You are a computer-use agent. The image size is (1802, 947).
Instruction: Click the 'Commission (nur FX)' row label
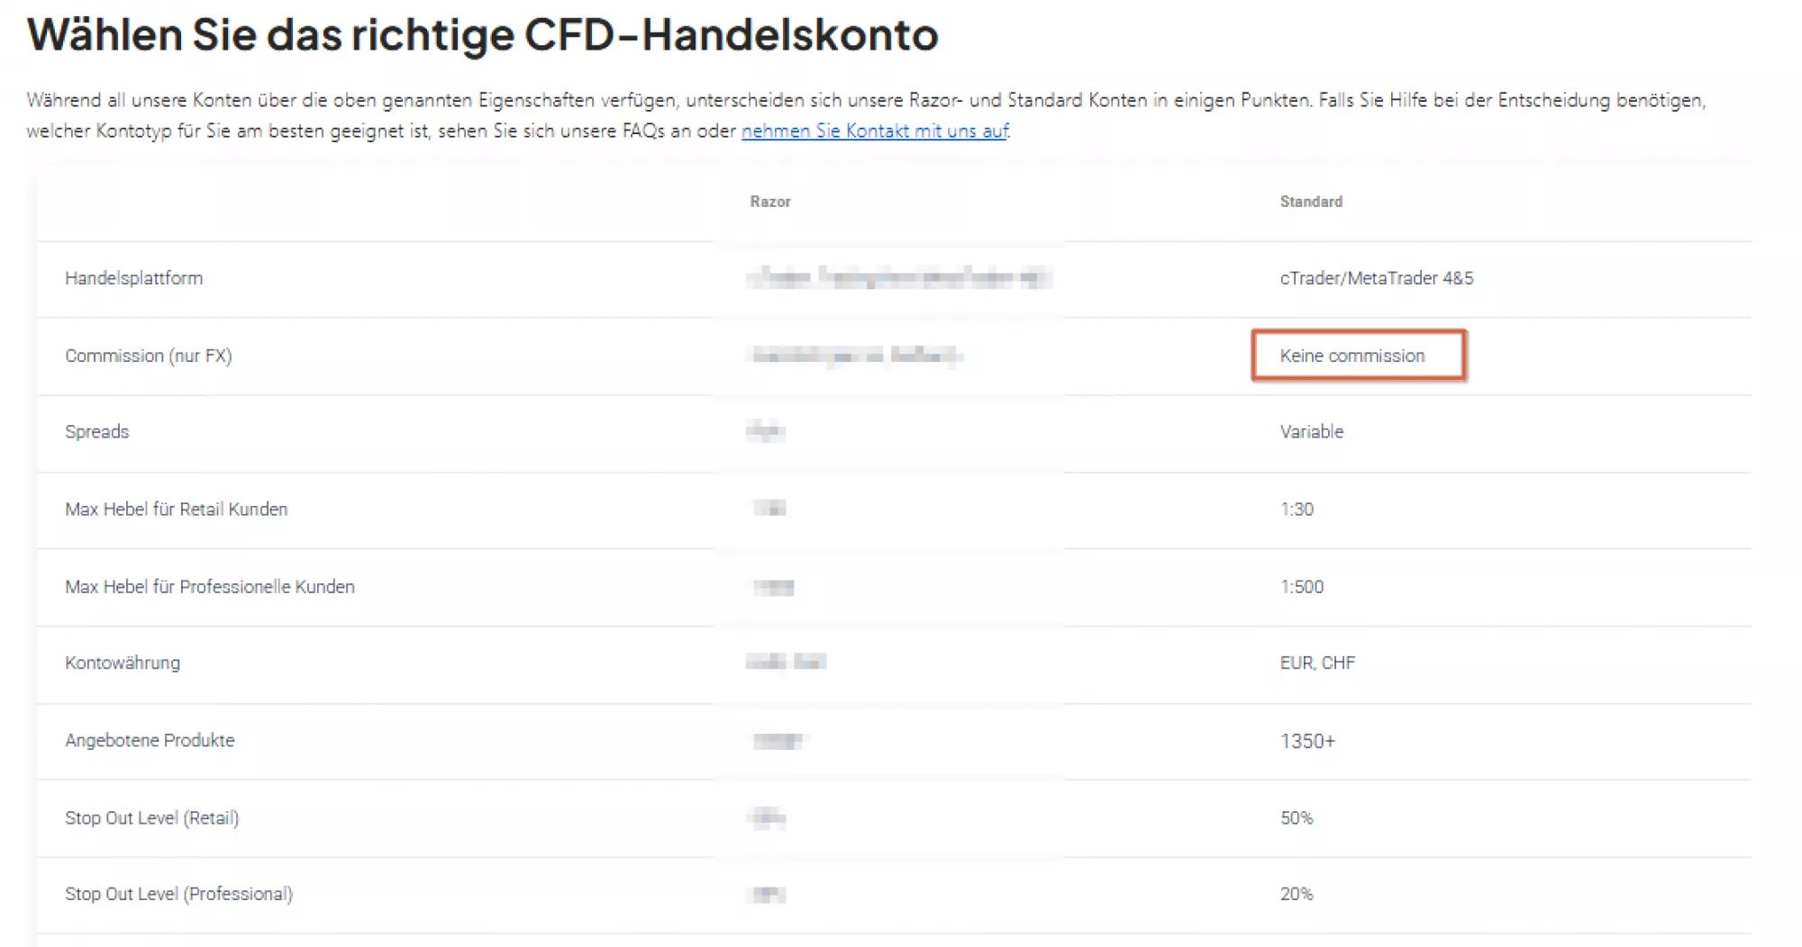(x=148, y=356)
